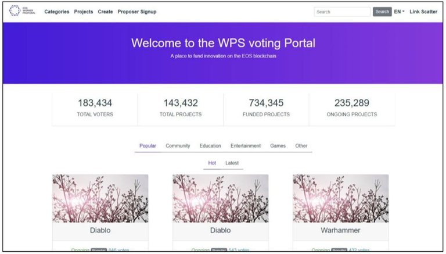Click the Link Scatter button
The height and width of the screenshot is (254, 446).
point(423,12)
